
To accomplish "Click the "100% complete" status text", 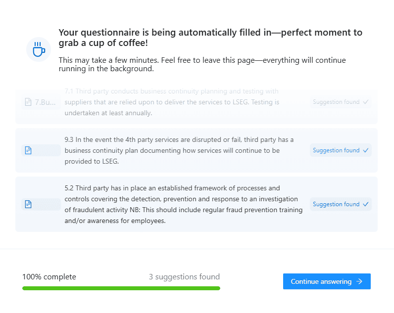I will tap(49, 277).
